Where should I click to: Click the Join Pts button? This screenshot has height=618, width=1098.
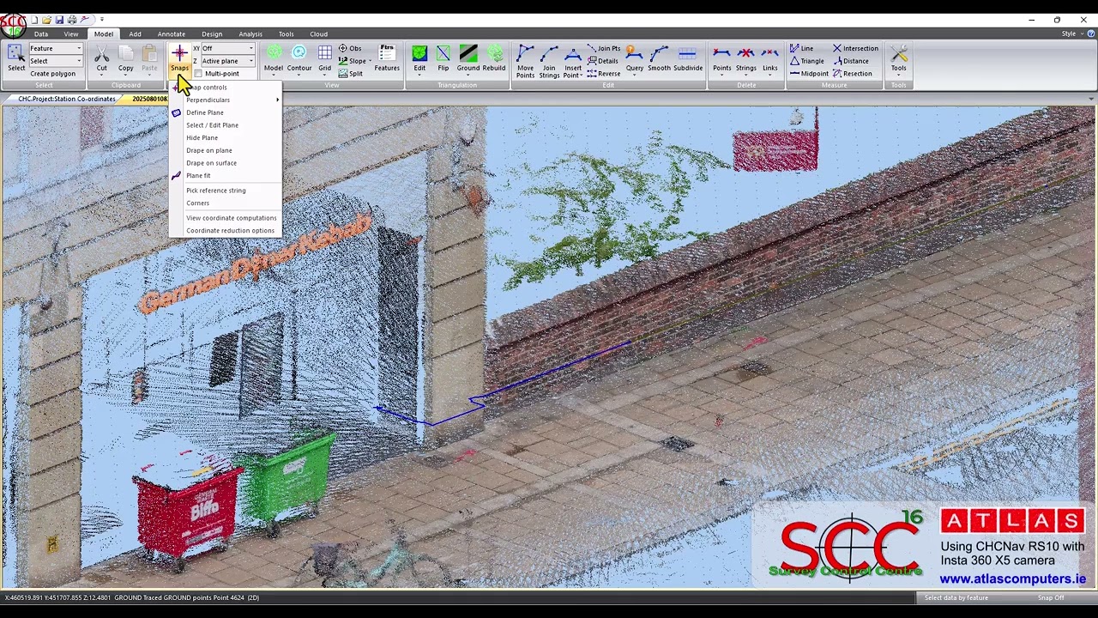click(604, 48)
